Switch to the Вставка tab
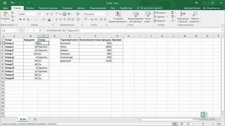 tap(30, 8)
